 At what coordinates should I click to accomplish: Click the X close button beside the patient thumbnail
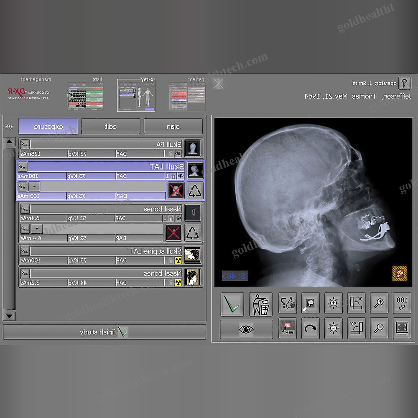[x=219, y=84]
